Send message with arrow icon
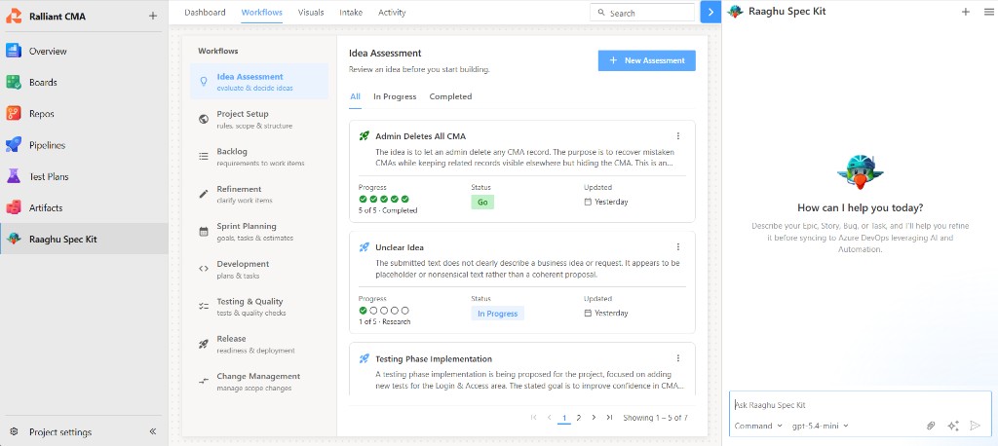Viewport: 998px width, 446px height. [975, 426]
